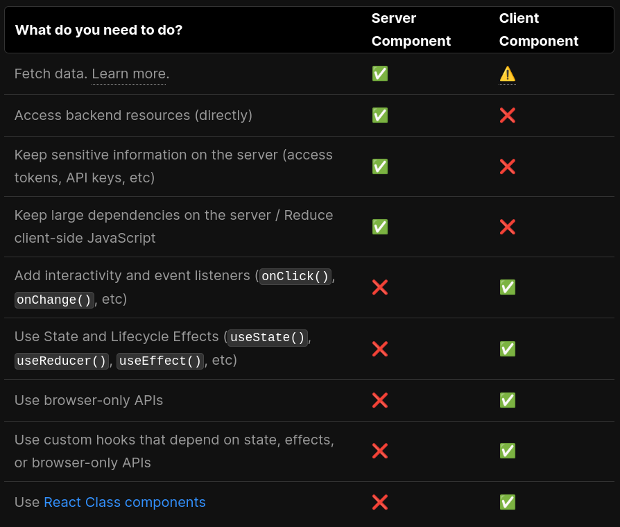Click 'Use custom hooks that depend on state' text
Viewport: 620px width, 527px height.
click(x=147, y=440)
